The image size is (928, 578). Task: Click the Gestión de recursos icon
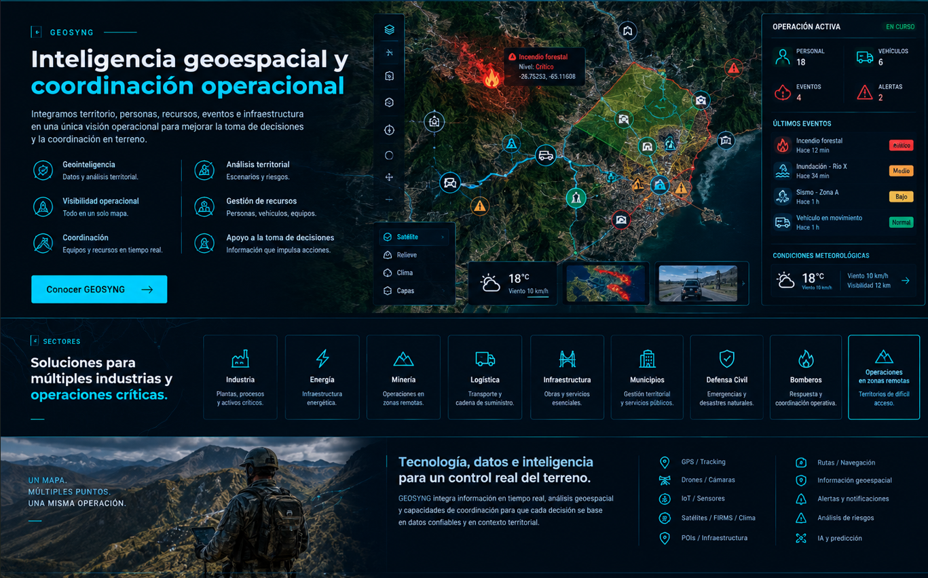pyautogui.click(x=204, y=206)
